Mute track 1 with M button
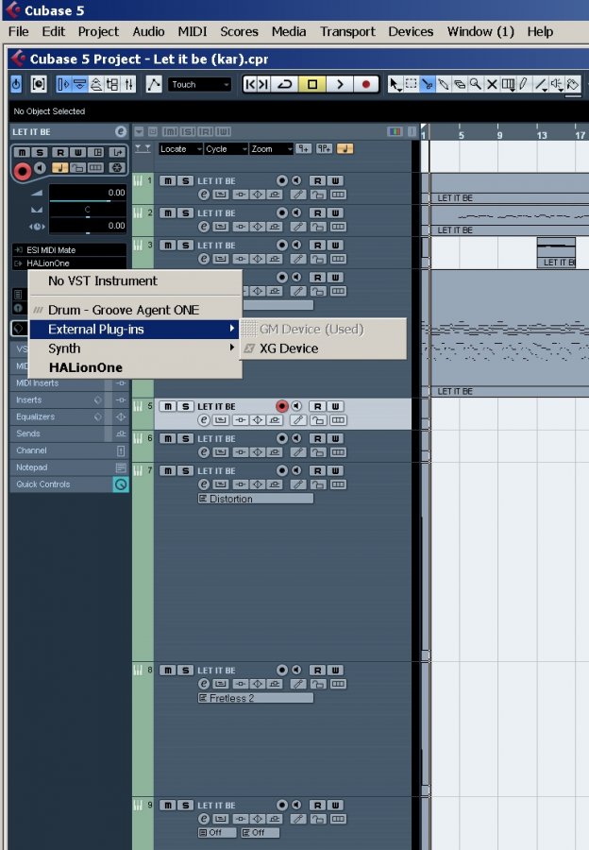 (167, 180)
